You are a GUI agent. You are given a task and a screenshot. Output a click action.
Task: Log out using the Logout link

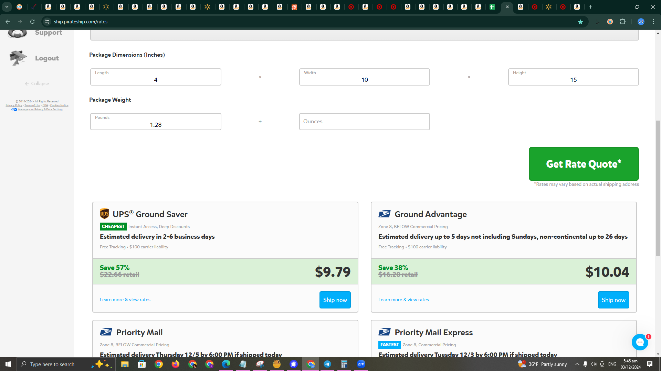point(47,58)
